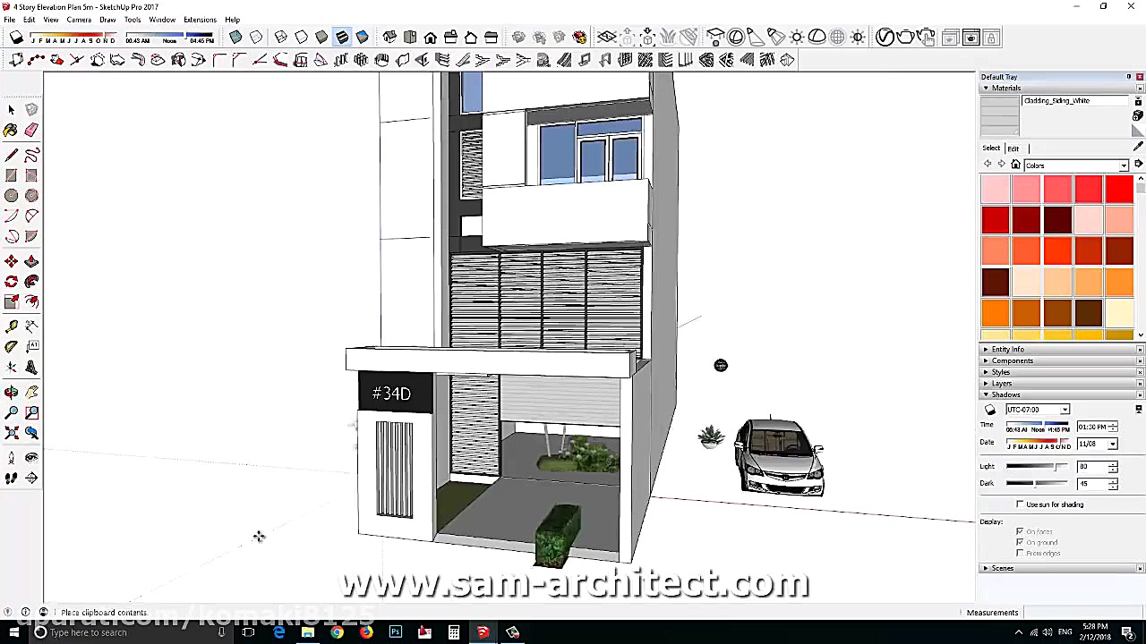Pick the dark red color swatch
Viewport: 1146px width, 644px height.
[x=1027, y=219]
